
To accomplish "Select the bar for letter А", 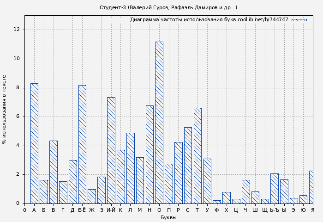I will (34, 143).
